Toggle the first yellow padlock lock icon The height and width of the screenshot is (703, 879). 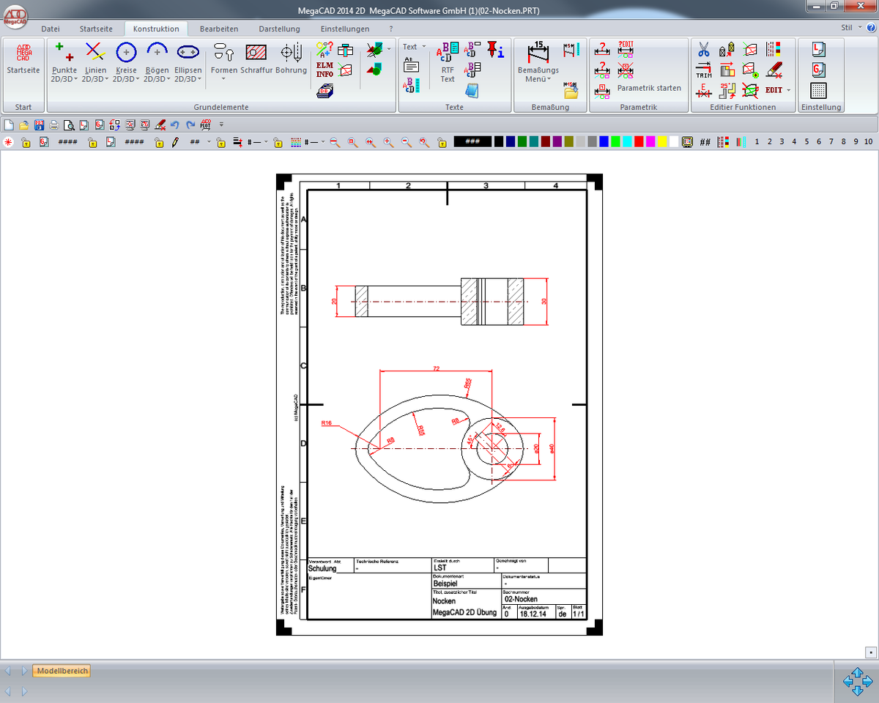[26, 142]
